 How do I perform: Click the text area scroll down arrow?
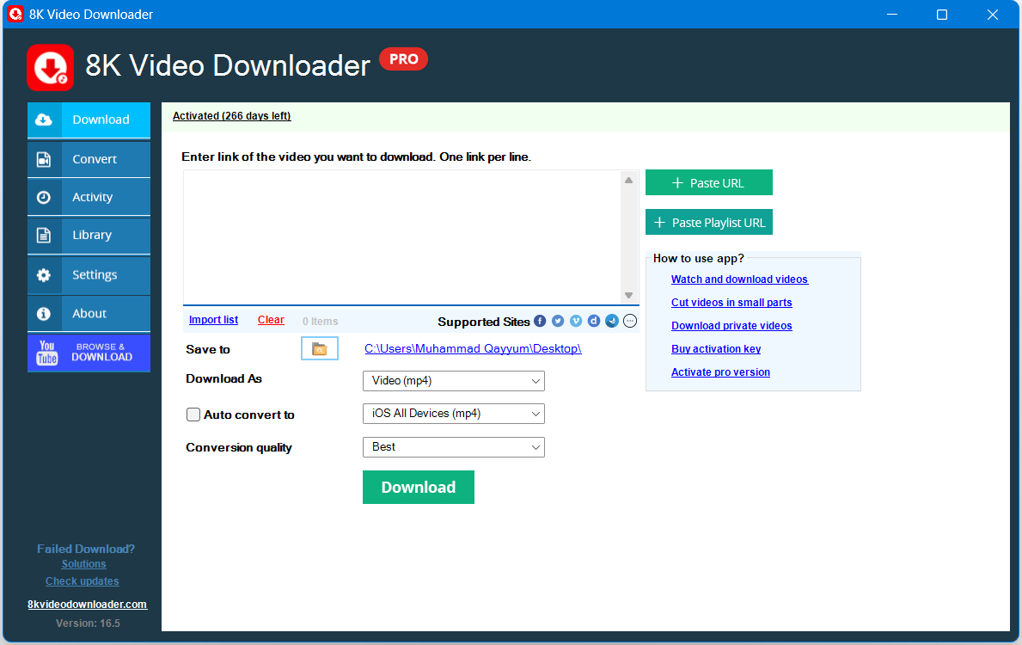tap(629, 296)
